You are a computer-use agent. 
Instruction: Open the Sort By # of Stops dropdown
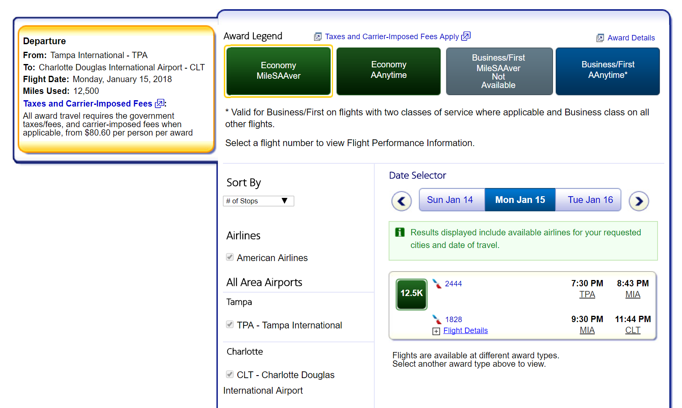(258, 201)
